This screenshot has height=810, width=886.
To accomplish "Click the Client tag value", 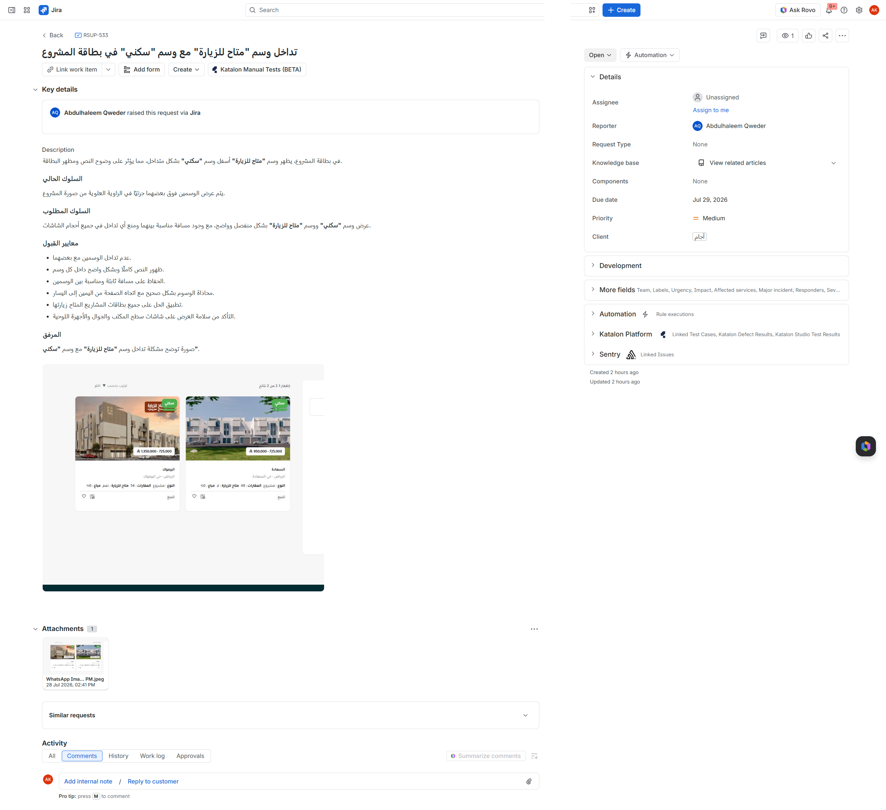I will [699, 237].
